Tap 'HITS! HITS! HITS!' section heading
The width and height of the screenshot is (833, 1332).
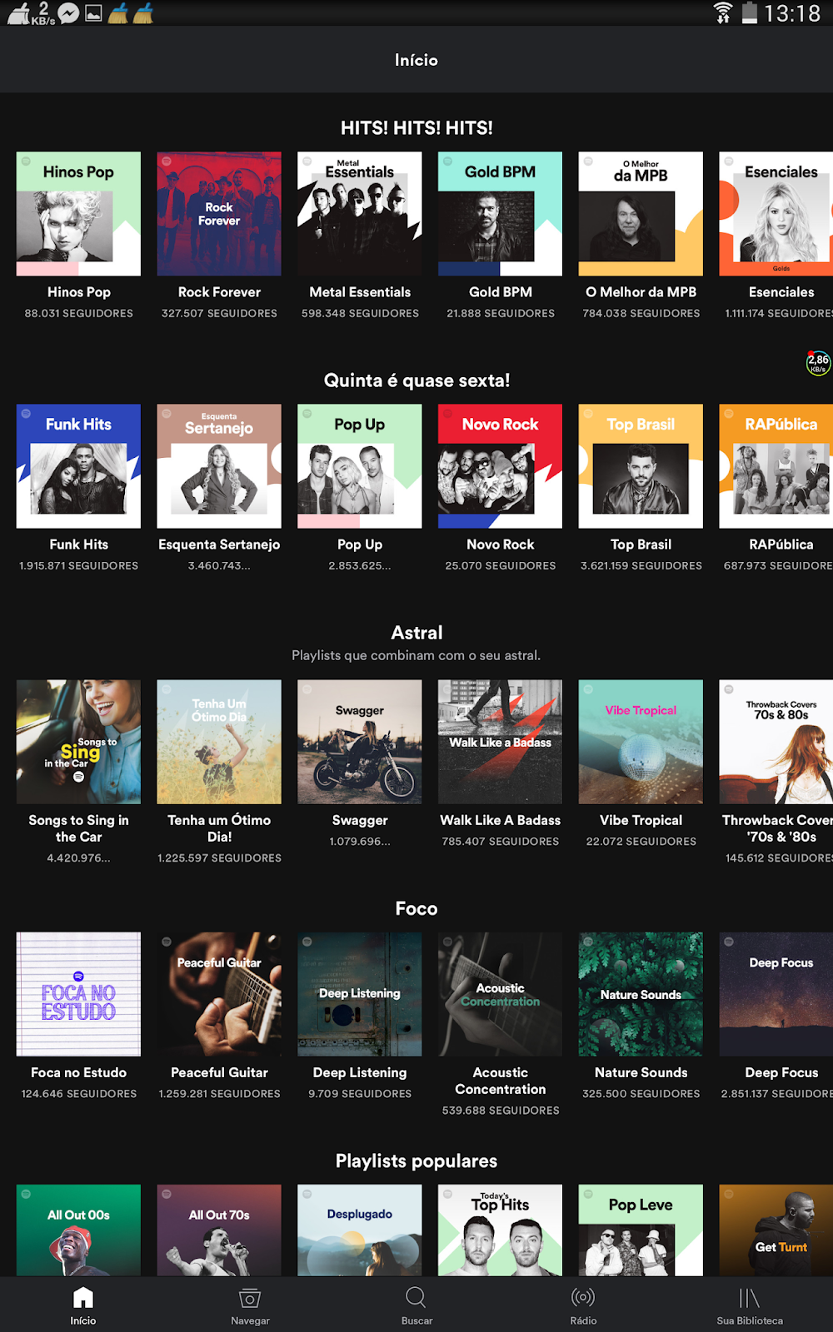tap(416, 128)
